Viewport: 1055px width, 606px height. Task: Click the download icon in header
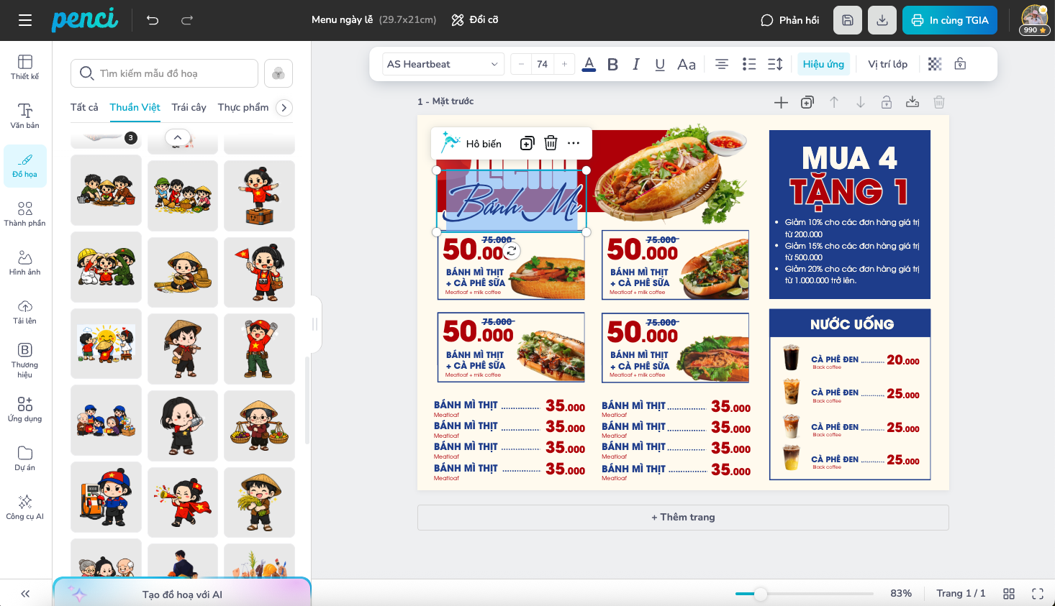(x=882, y=20)
